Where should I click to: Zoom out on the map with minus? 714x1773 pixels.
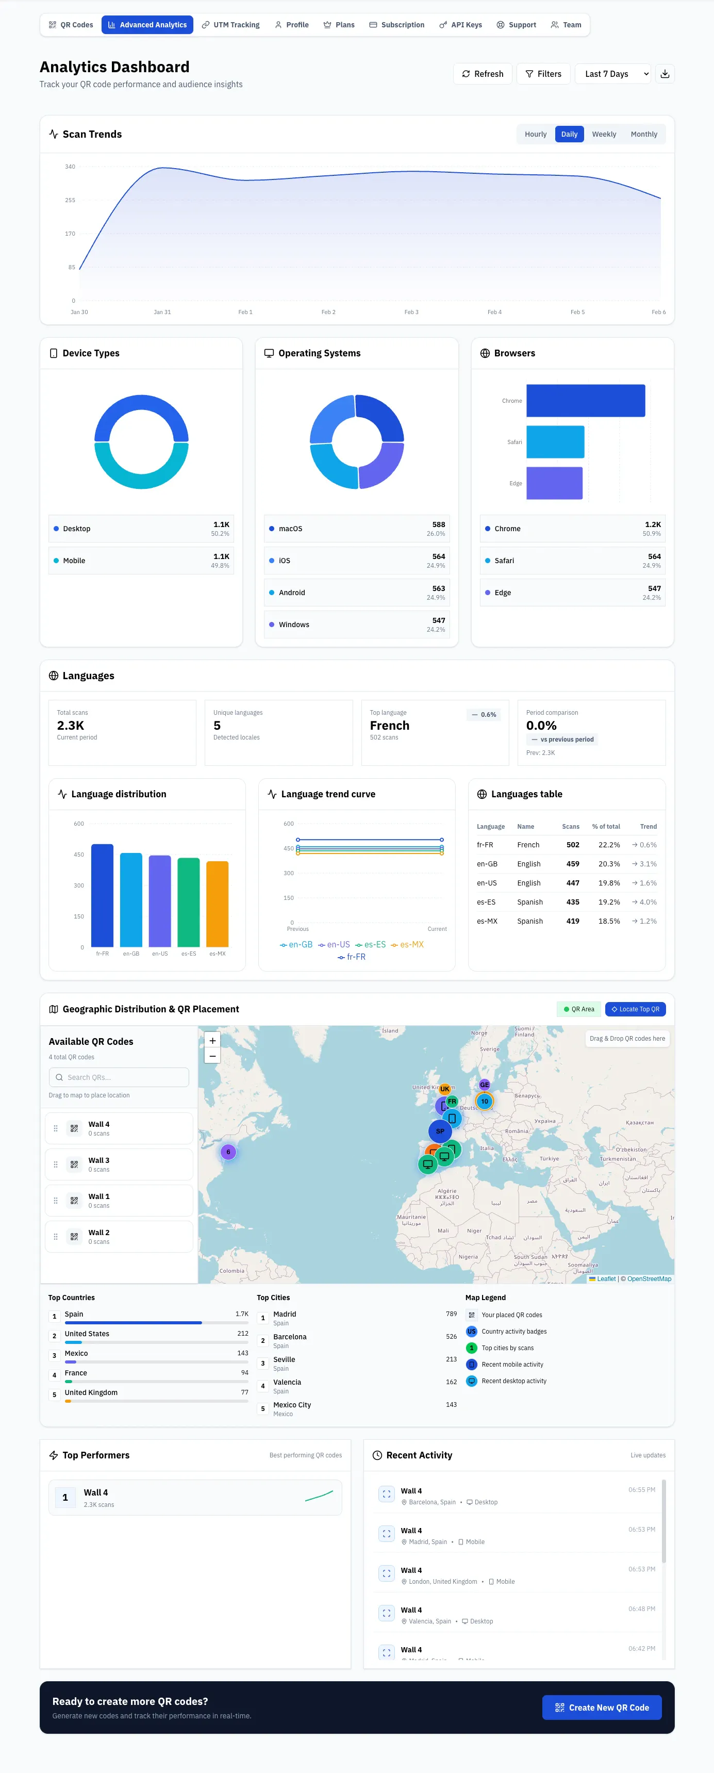pyautogui.click(x=212, y=1056)
